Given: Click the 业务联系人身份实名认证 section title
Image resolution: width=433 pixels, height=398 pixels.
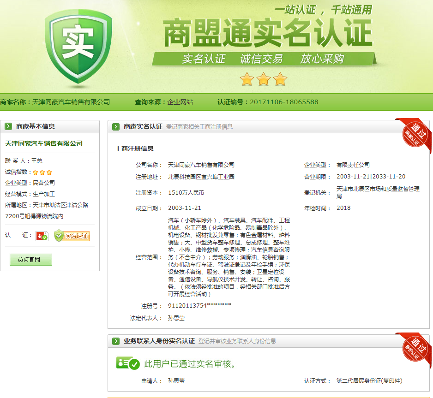Looking at the screenshot, I should click(159, 341).
